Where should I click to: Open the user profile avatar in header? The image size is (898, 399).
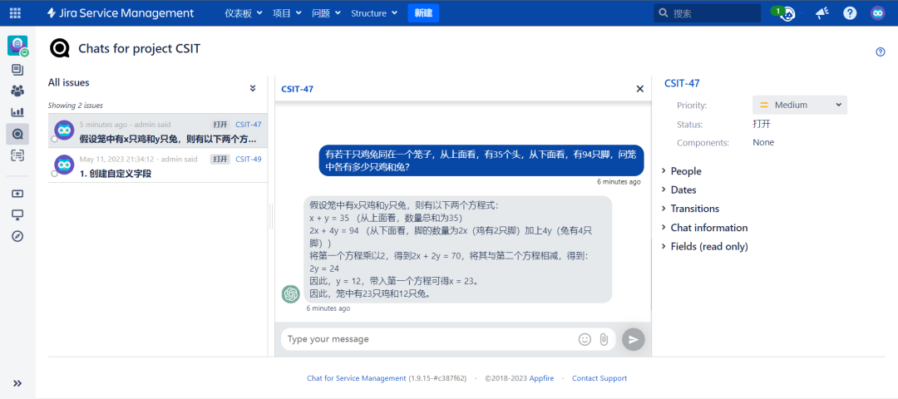point(878,12)
